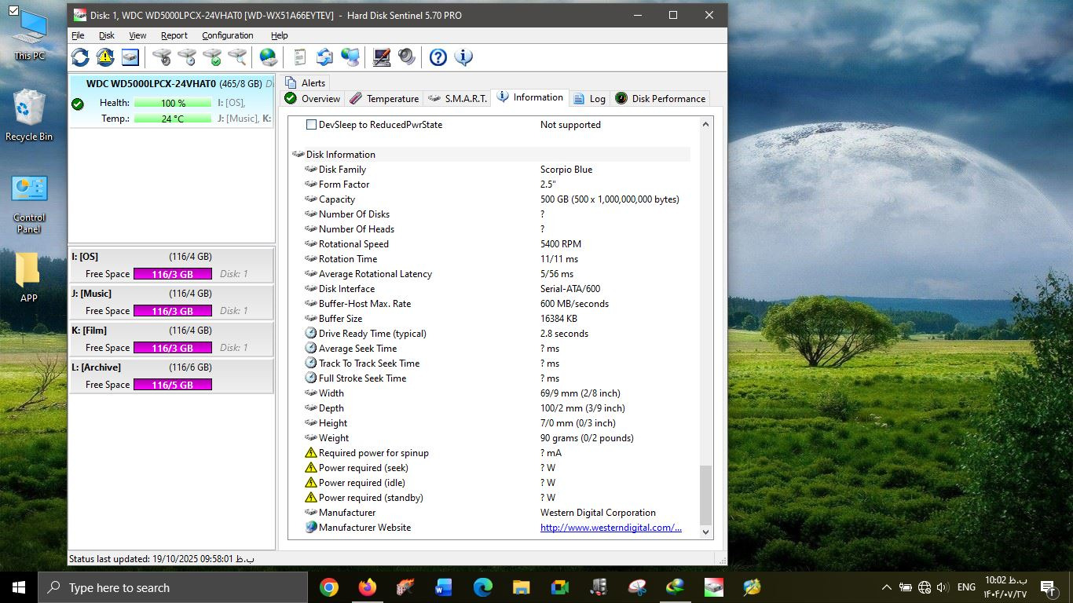Screen dimensions: 1073x603
Task: Uncheck the This PC desktop icon checkbox
Action: point(14,11)
